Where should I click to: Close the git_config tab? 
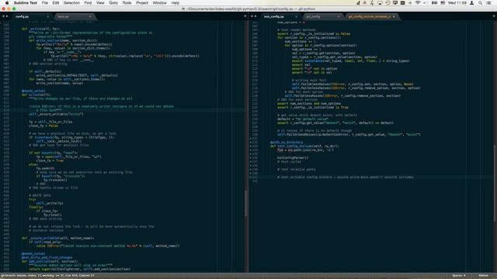[x=339, y=16]
